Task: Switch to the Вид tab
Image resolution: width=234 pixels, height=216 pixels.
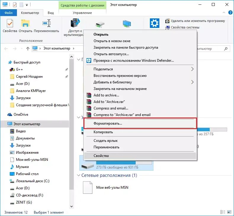Action: [x=51, y=13]
